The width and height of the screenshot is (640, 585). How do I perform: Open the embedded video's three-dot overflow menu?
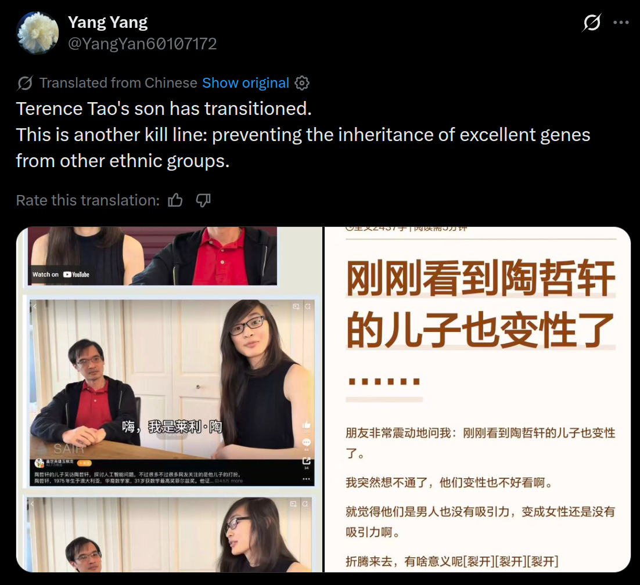(x=306, y=479)
